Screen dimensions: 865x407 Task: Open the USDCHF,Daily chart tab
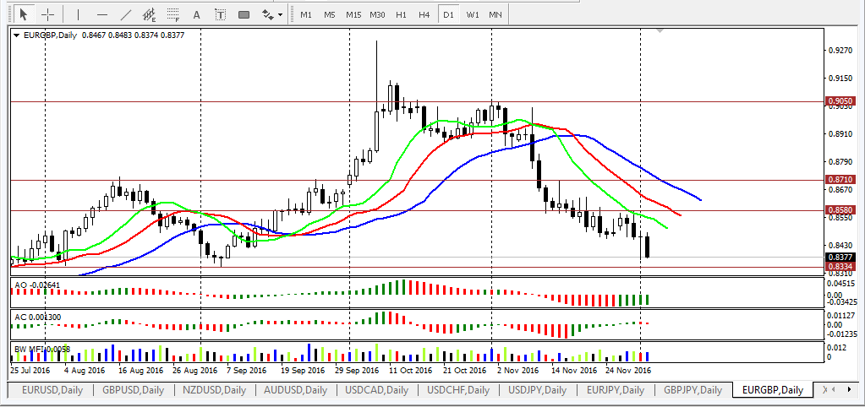tap(458, 390)
